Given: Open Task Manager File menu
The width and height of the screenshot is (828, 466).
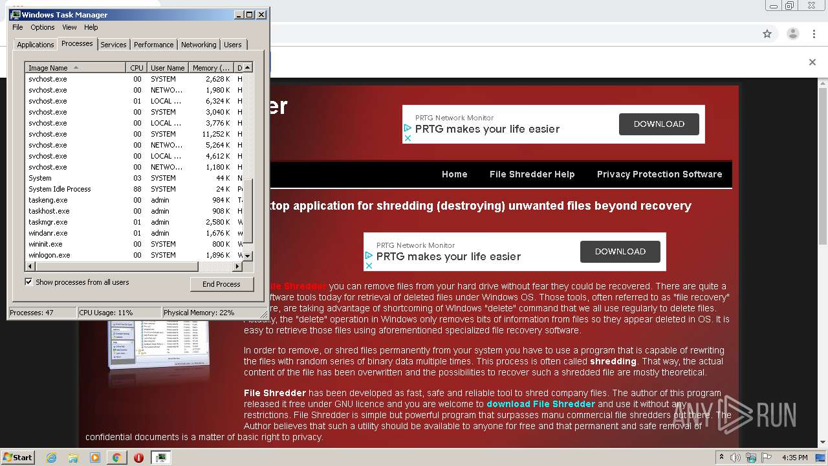Looking at the screenshot, I should pos(17,27).
